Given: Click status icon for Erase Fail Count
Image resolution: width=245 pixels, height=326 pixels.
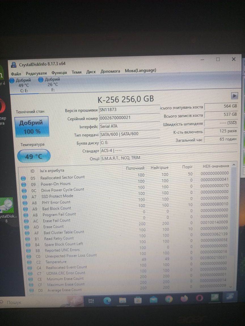Looking at the screenshot, I should (x=26, y=221).
